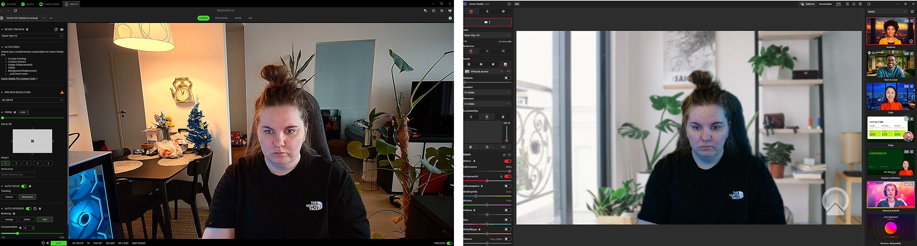Image resolution: width=917 pixels, height=246 pixels.
Task: Open the layers tab icon in Camo Studio
Action: click(x=503, y=11)
